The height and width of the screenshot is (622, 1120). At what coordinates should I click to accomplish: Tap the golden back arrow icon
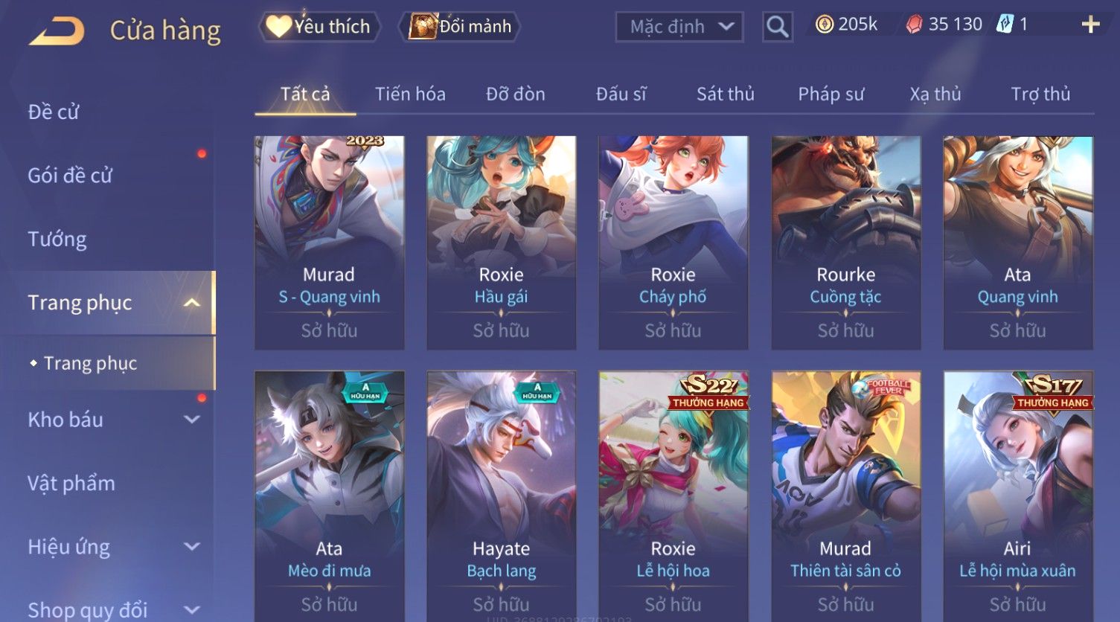pos(56,31)
